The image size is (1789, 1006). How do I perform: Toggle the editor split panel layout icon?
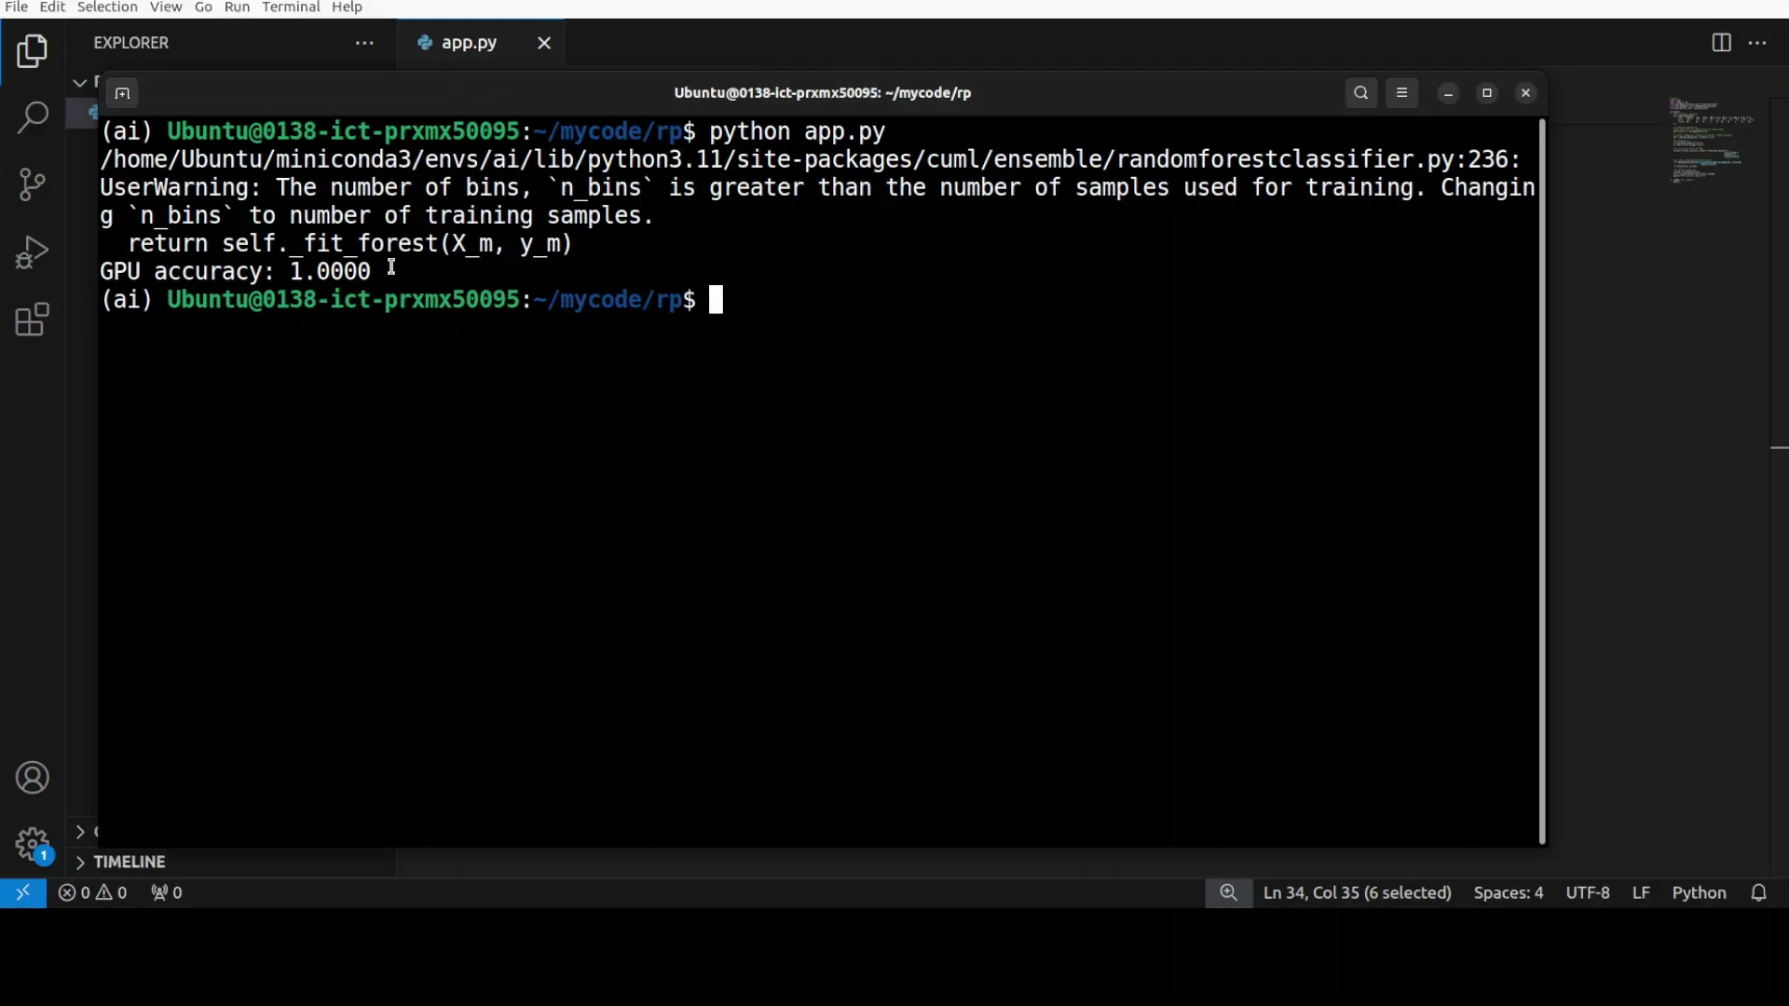point(1720,43)
